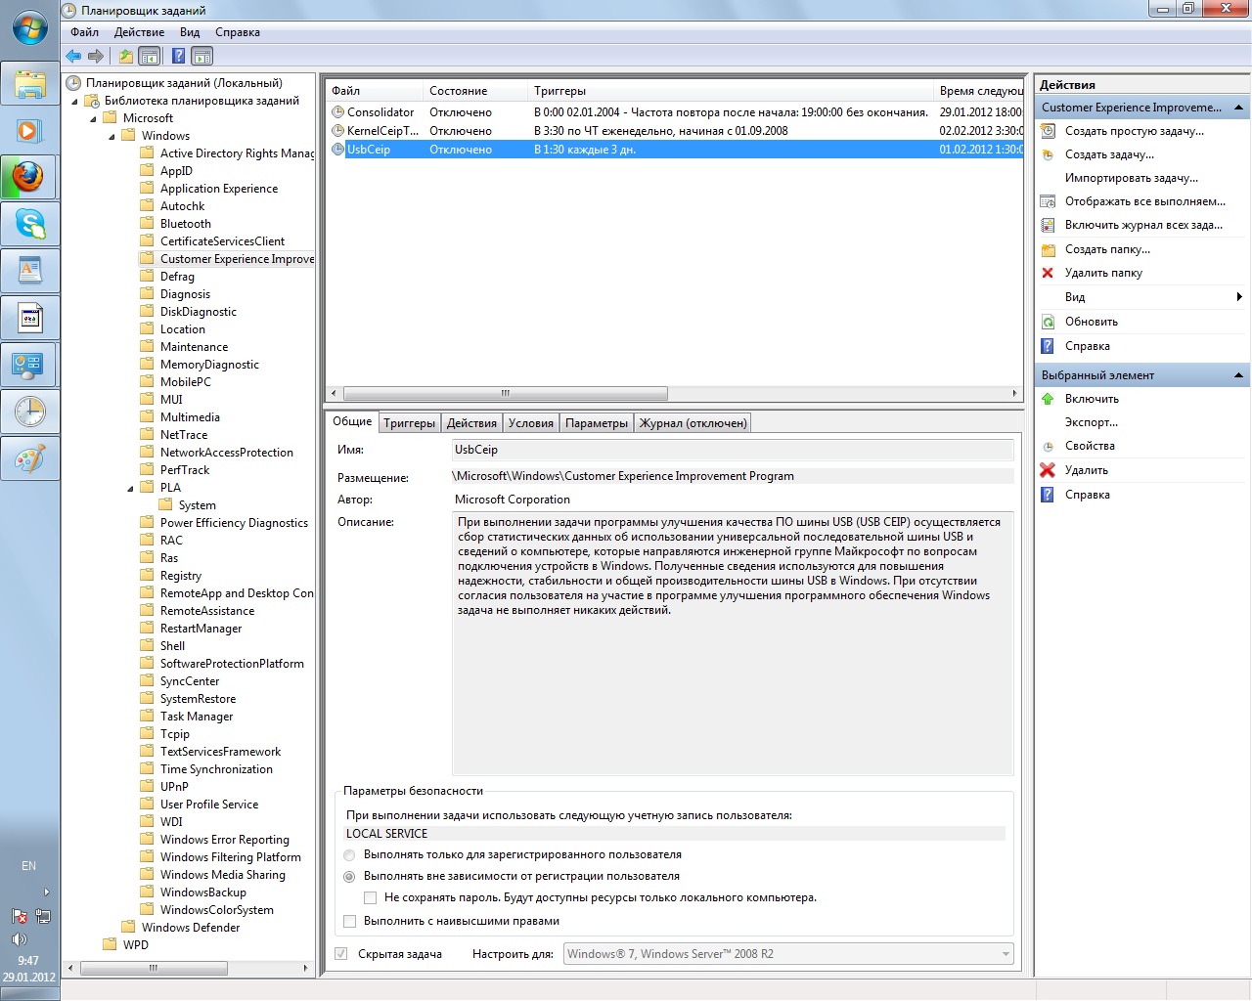Screen dimensions: 1252x1001
Task: Click the Action Center flag tray icon
Action: pos(19,916)
